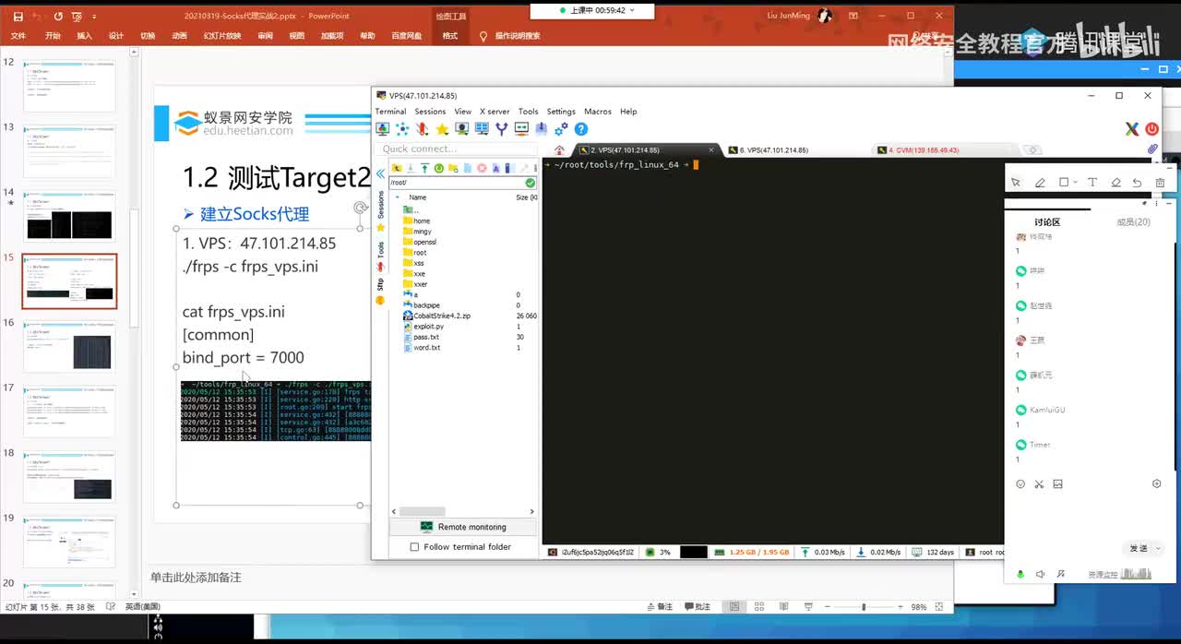
Task: Select the text tool in annotation toolbar
Action: [x=1092, y=183]
